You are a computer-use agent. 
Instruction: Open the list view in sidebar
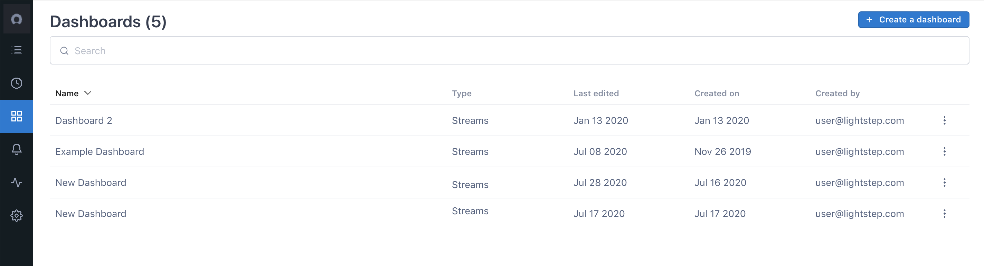coord(17,50)
